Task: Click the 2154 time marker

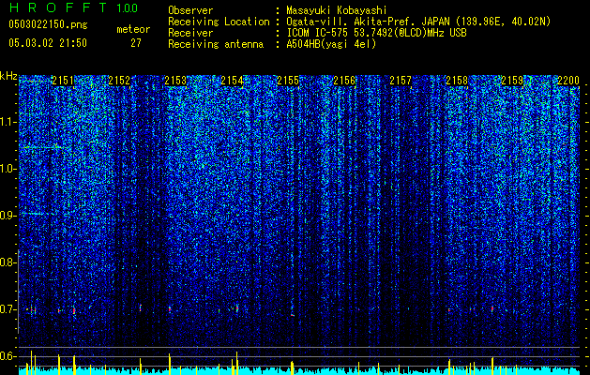Action: pyautogui.click(x=232, y=81)
